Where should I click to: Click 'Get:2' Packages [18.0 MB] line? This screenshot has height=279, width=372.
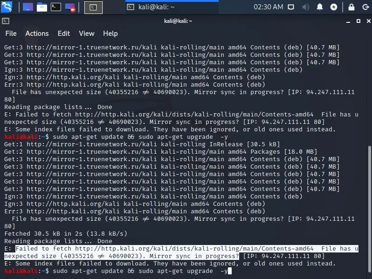(161, 152)
